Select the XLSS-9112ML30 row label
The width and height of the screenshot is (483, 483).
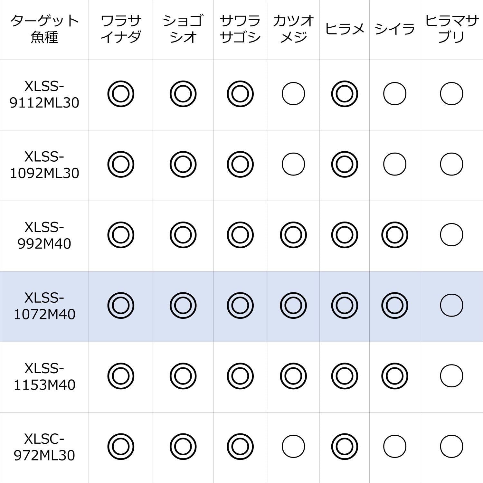click(44, 94)
